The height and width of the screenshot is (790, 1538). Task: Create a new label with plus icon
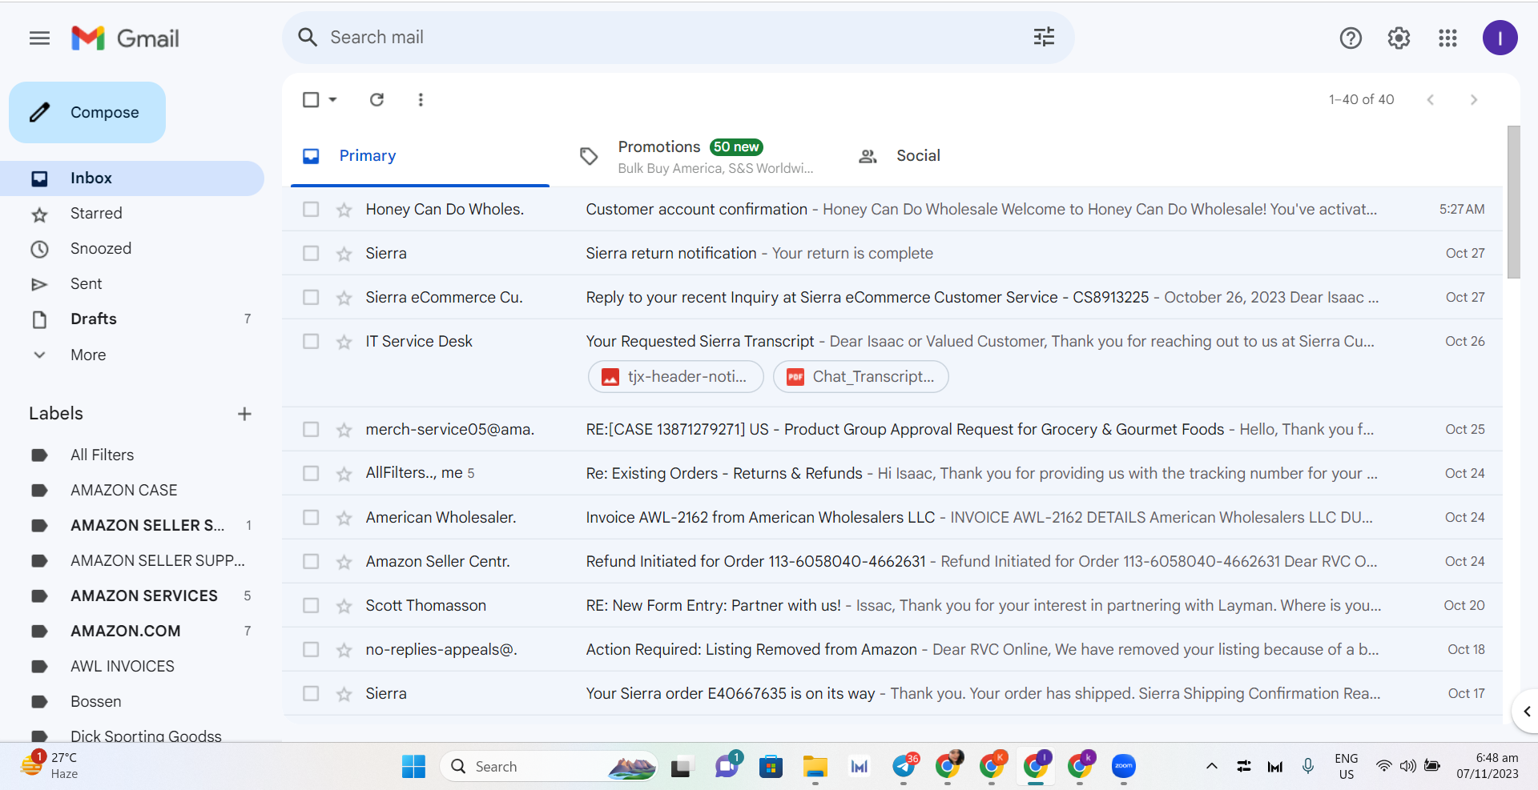pyautogui.click(x=244, y=414)
